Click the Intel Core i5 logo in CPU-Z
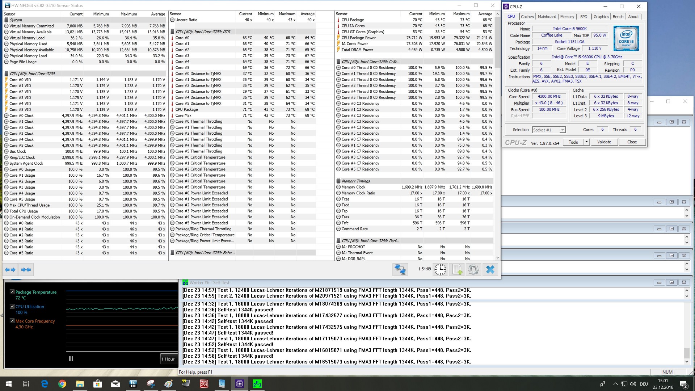The height and width of the screenshot is (391, 695). 626,38
